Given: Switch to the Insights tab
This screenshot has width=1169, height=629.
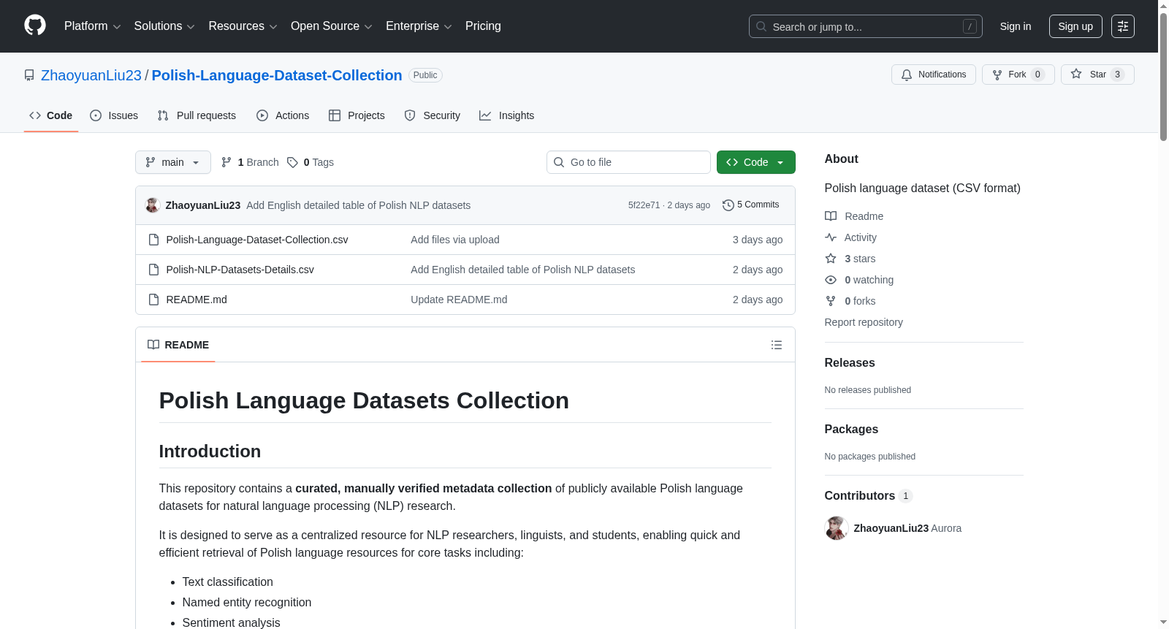Looking at the screenshot, I should pyautogui.click(x=507, y=115).
